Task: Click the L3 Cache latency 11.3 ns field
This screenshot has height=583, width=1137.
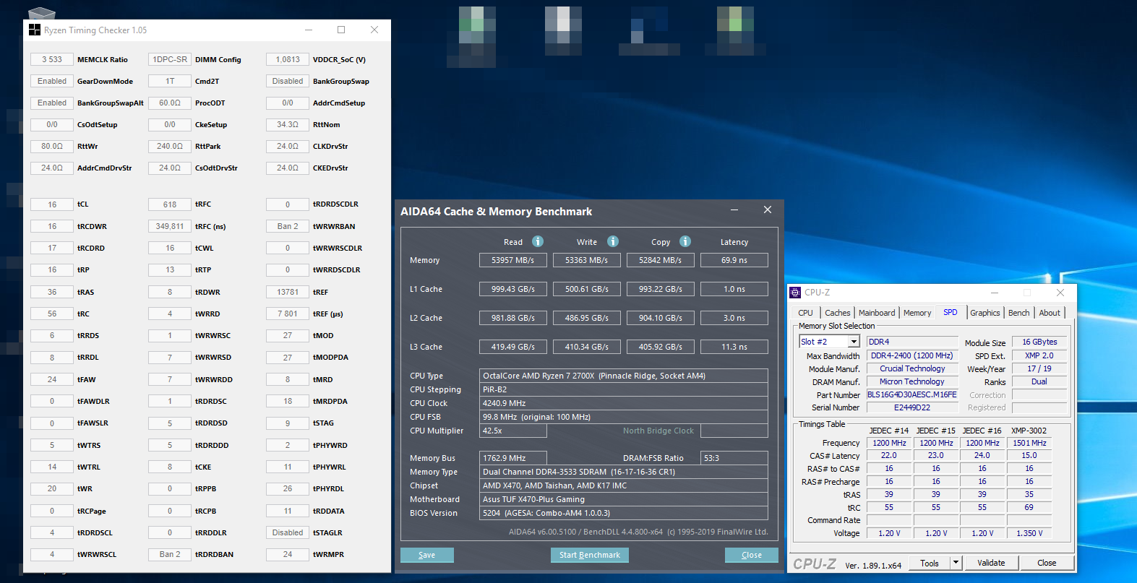Action: 734,347
